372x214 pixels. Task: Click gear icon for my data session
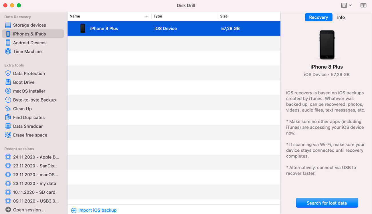[x=8, y=183]
